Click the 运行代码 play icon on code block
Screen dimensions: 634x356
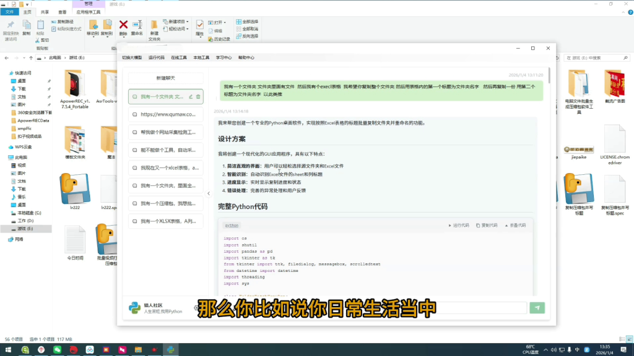pos(449,224)
